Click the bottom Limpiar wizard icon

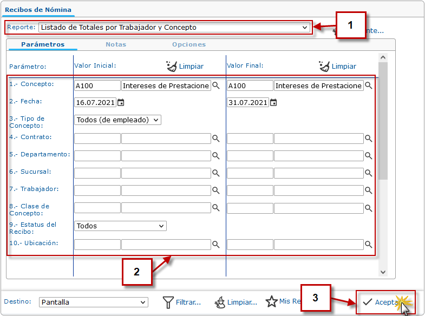220,302
